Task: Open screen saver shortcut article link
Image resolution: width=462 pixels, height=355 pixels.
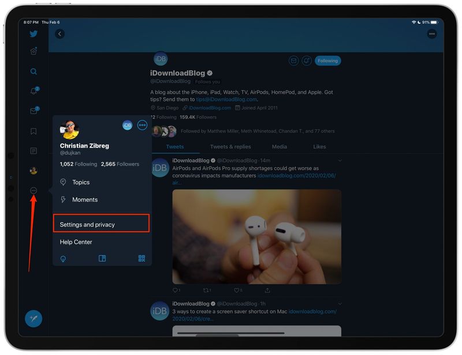Action: pos(312,311)
